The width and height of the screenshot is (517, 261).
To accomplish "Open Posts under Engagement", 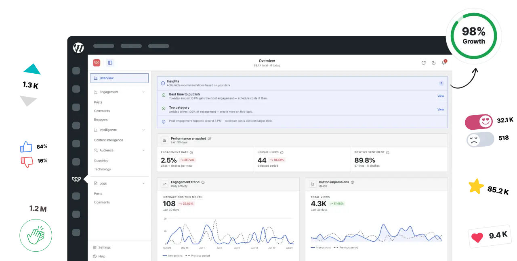I will [x=98, y=102].
